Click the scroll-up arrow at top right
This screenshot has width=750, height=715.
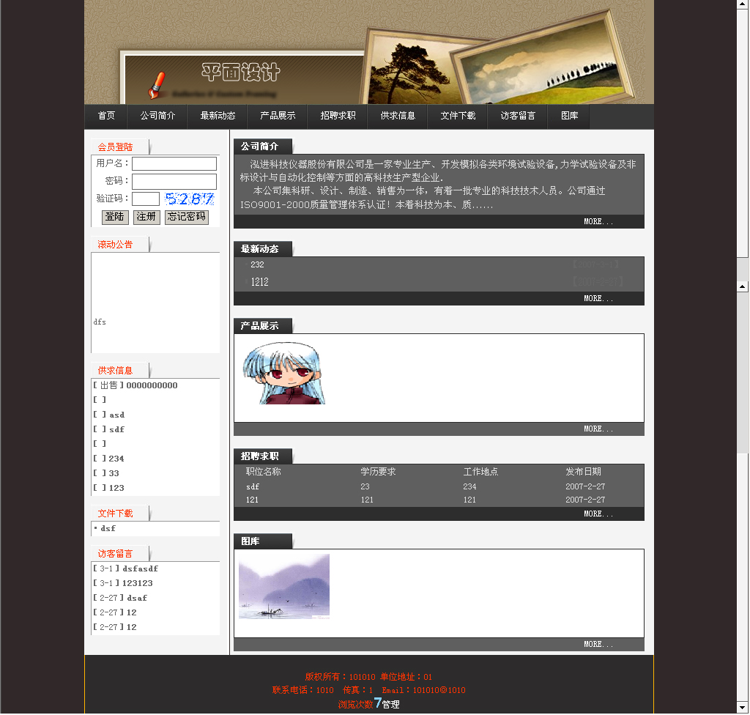coord(742,5)
